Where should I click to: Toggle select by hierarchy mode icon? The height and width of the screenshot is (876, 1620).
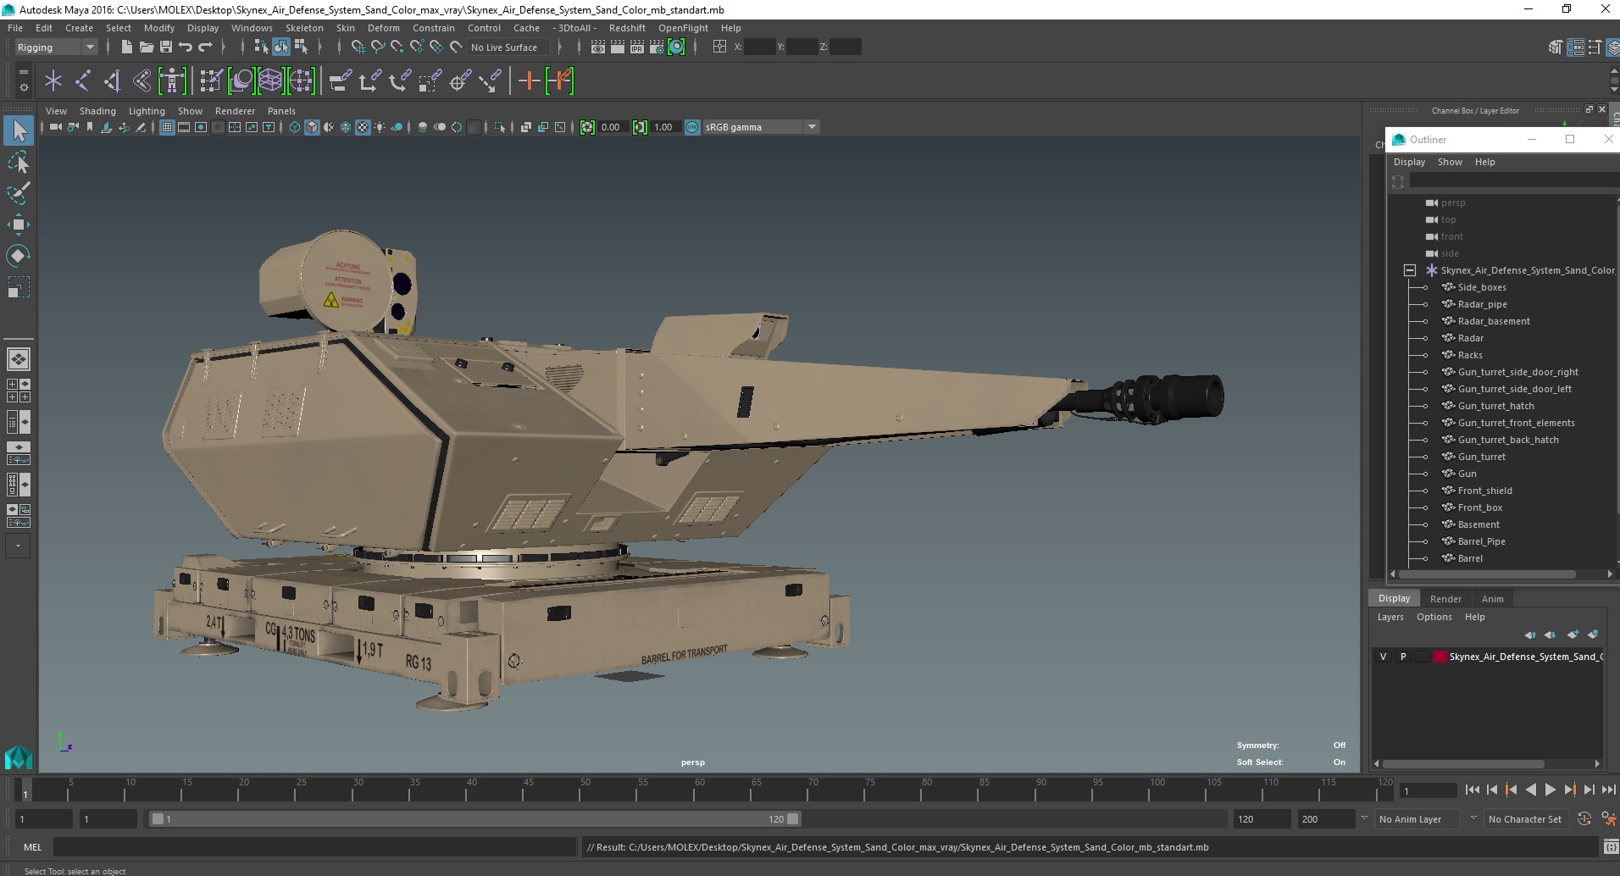point(261,47)
